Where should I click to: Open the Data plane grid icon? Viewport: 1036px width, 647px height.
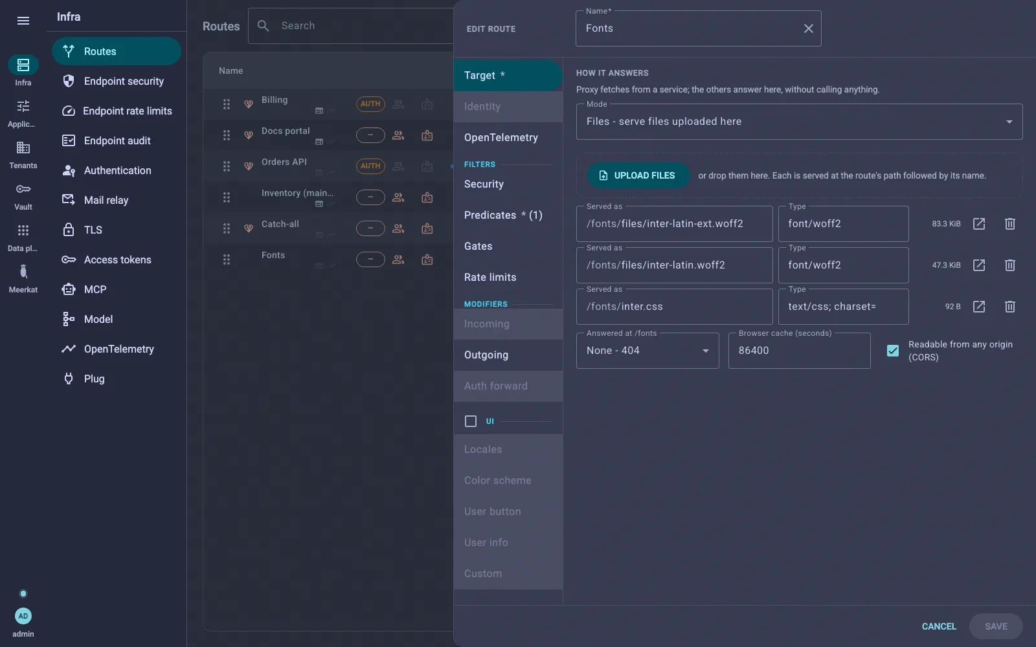[x=23, y=230]
